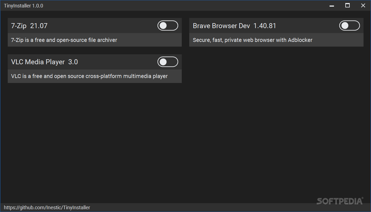Click the 7-Zip 21.07 title
The width and height of the screenshot is (371, 212).
coord(29,26)
